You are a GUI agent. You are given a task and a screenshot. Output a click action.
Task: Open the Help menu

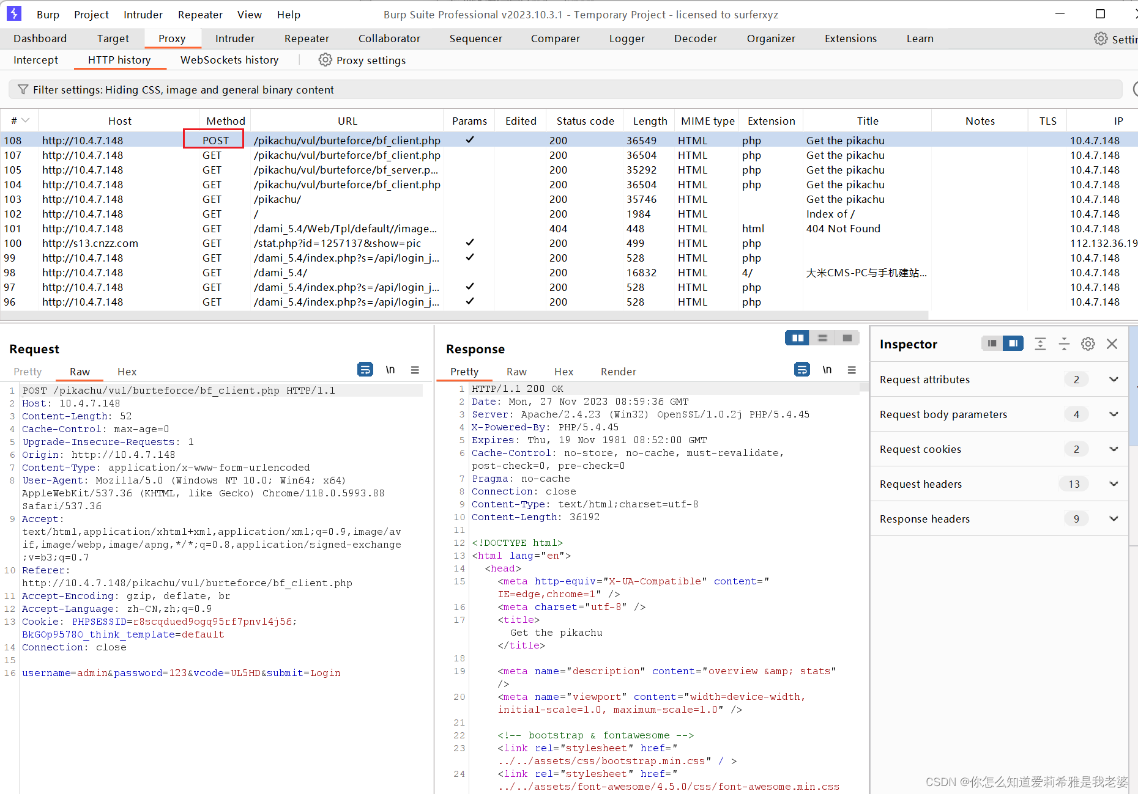pos(289,15)
